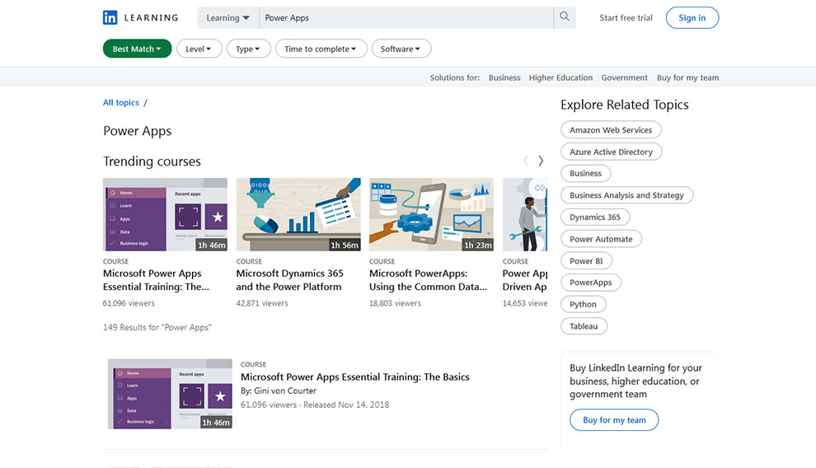
Task: Expand the Time to complete filter
Action: pos(321,49)
